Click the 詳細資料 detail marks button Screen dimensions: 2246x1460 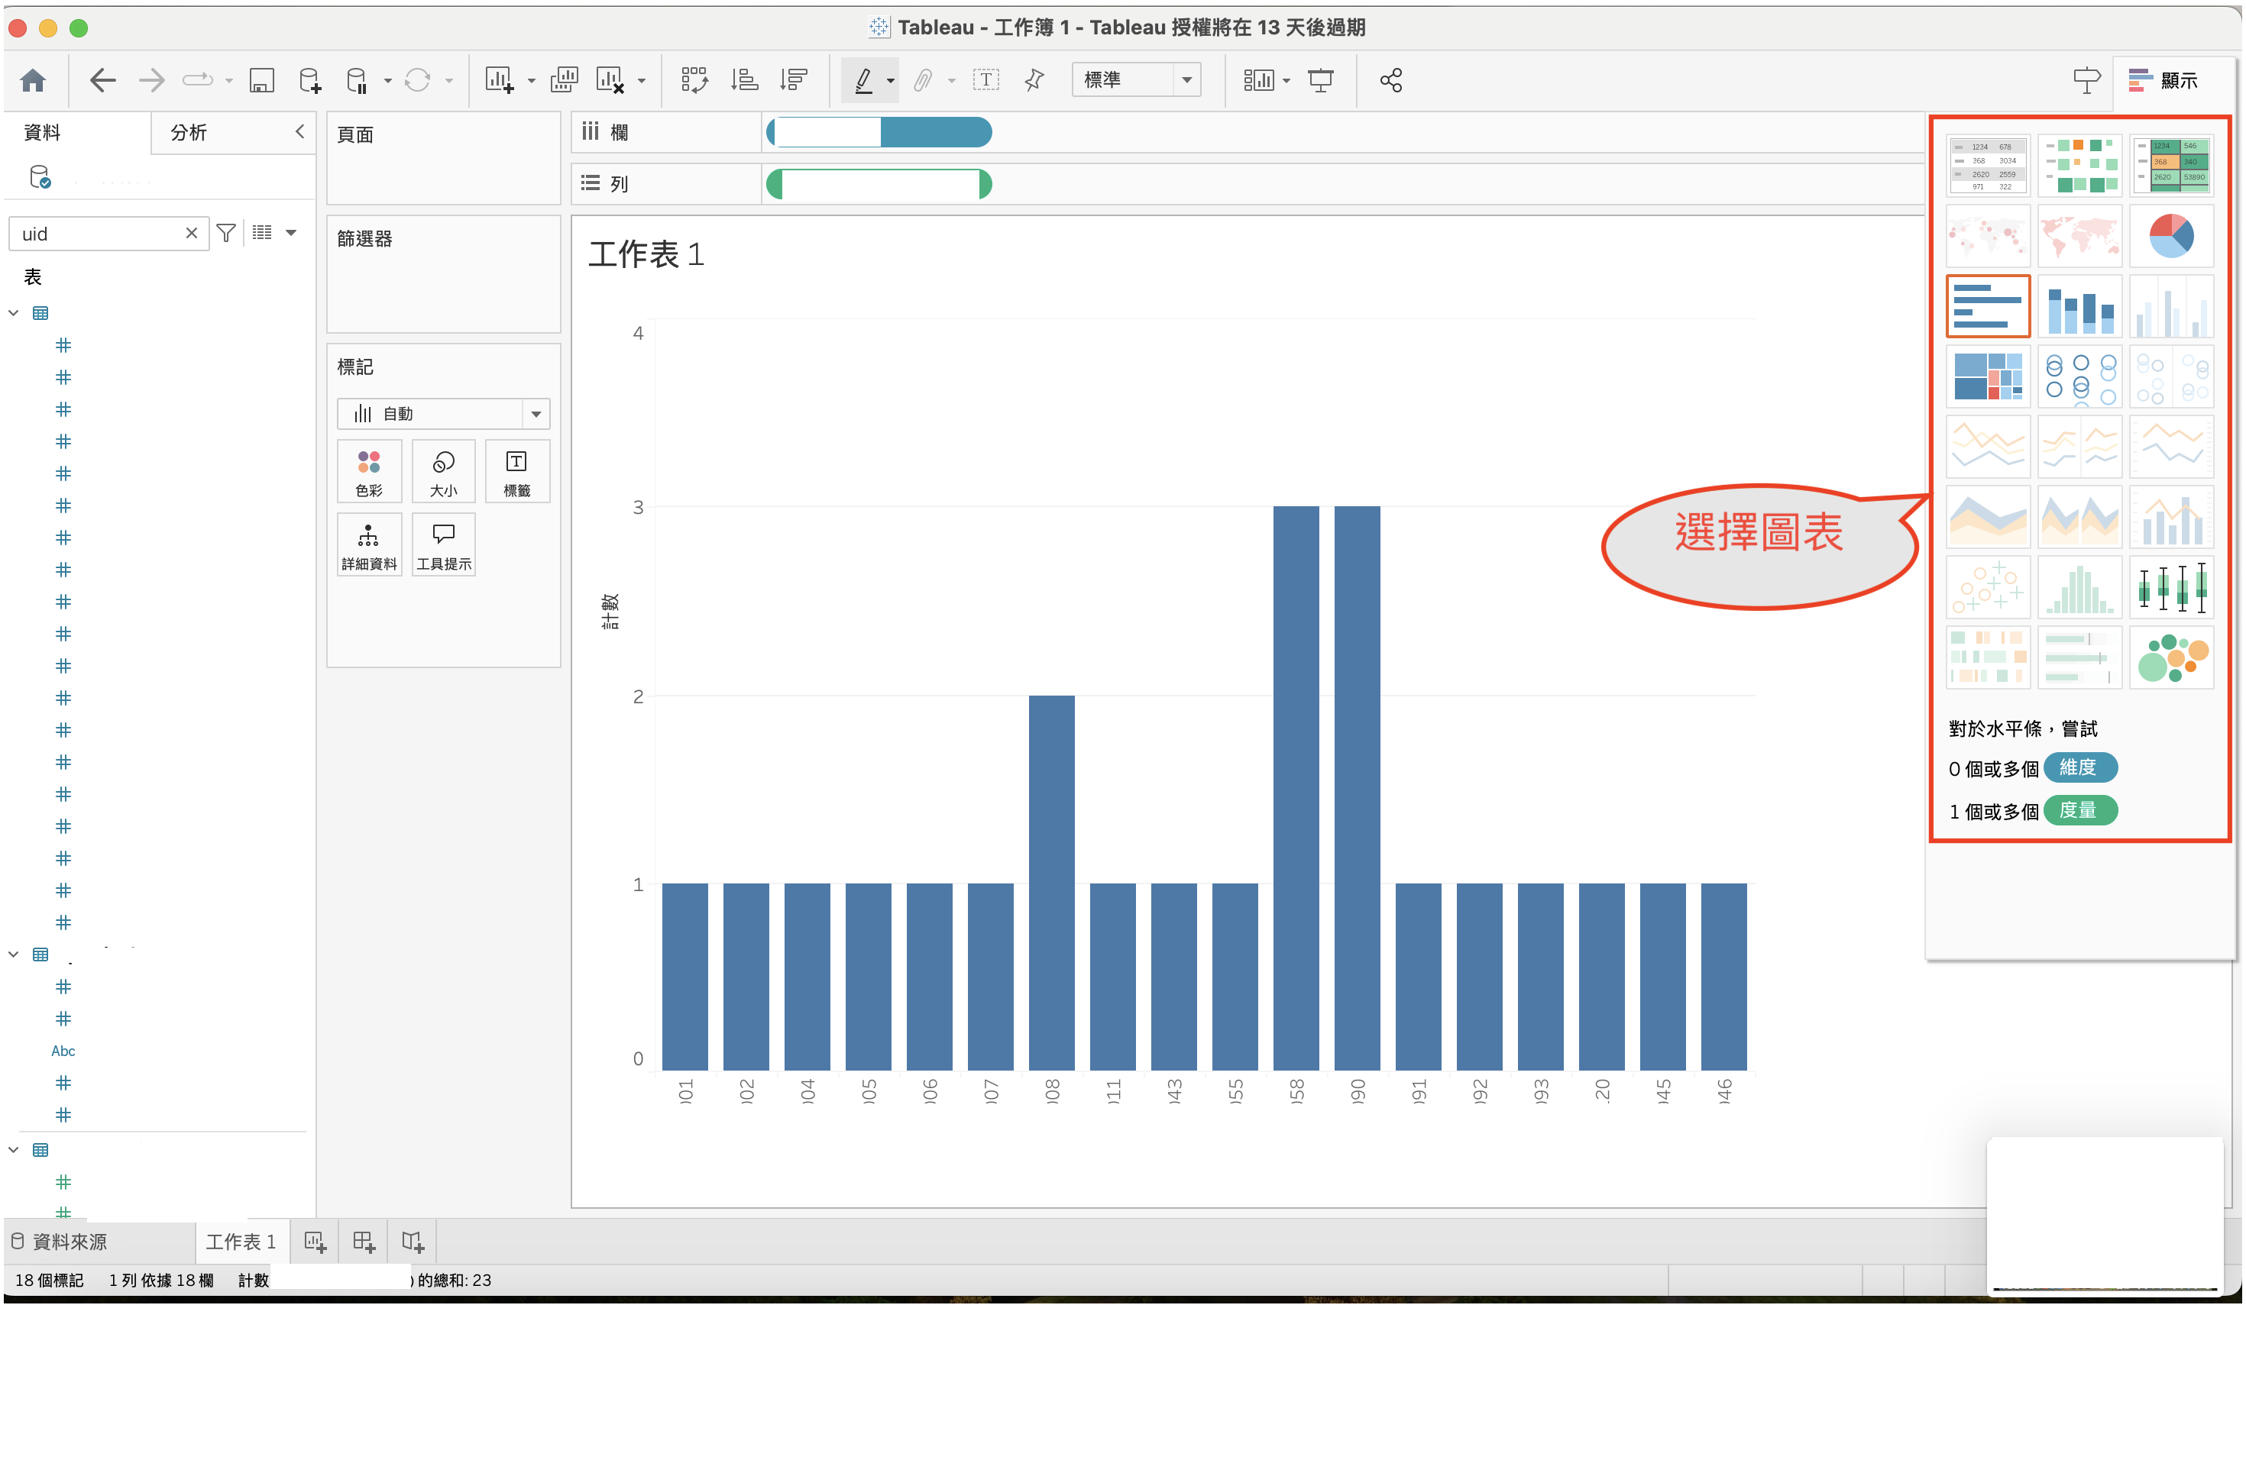click(369, 545)
